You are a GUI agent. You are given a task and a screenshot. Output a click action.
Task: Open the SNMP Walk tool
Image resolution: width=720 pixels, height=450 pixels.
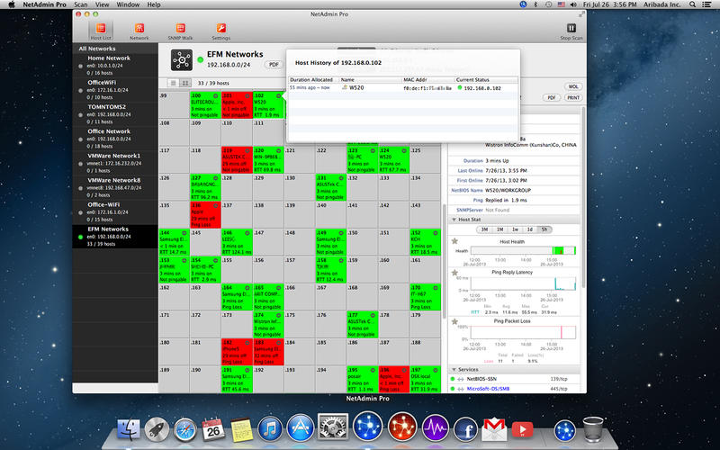pos(181,31)
